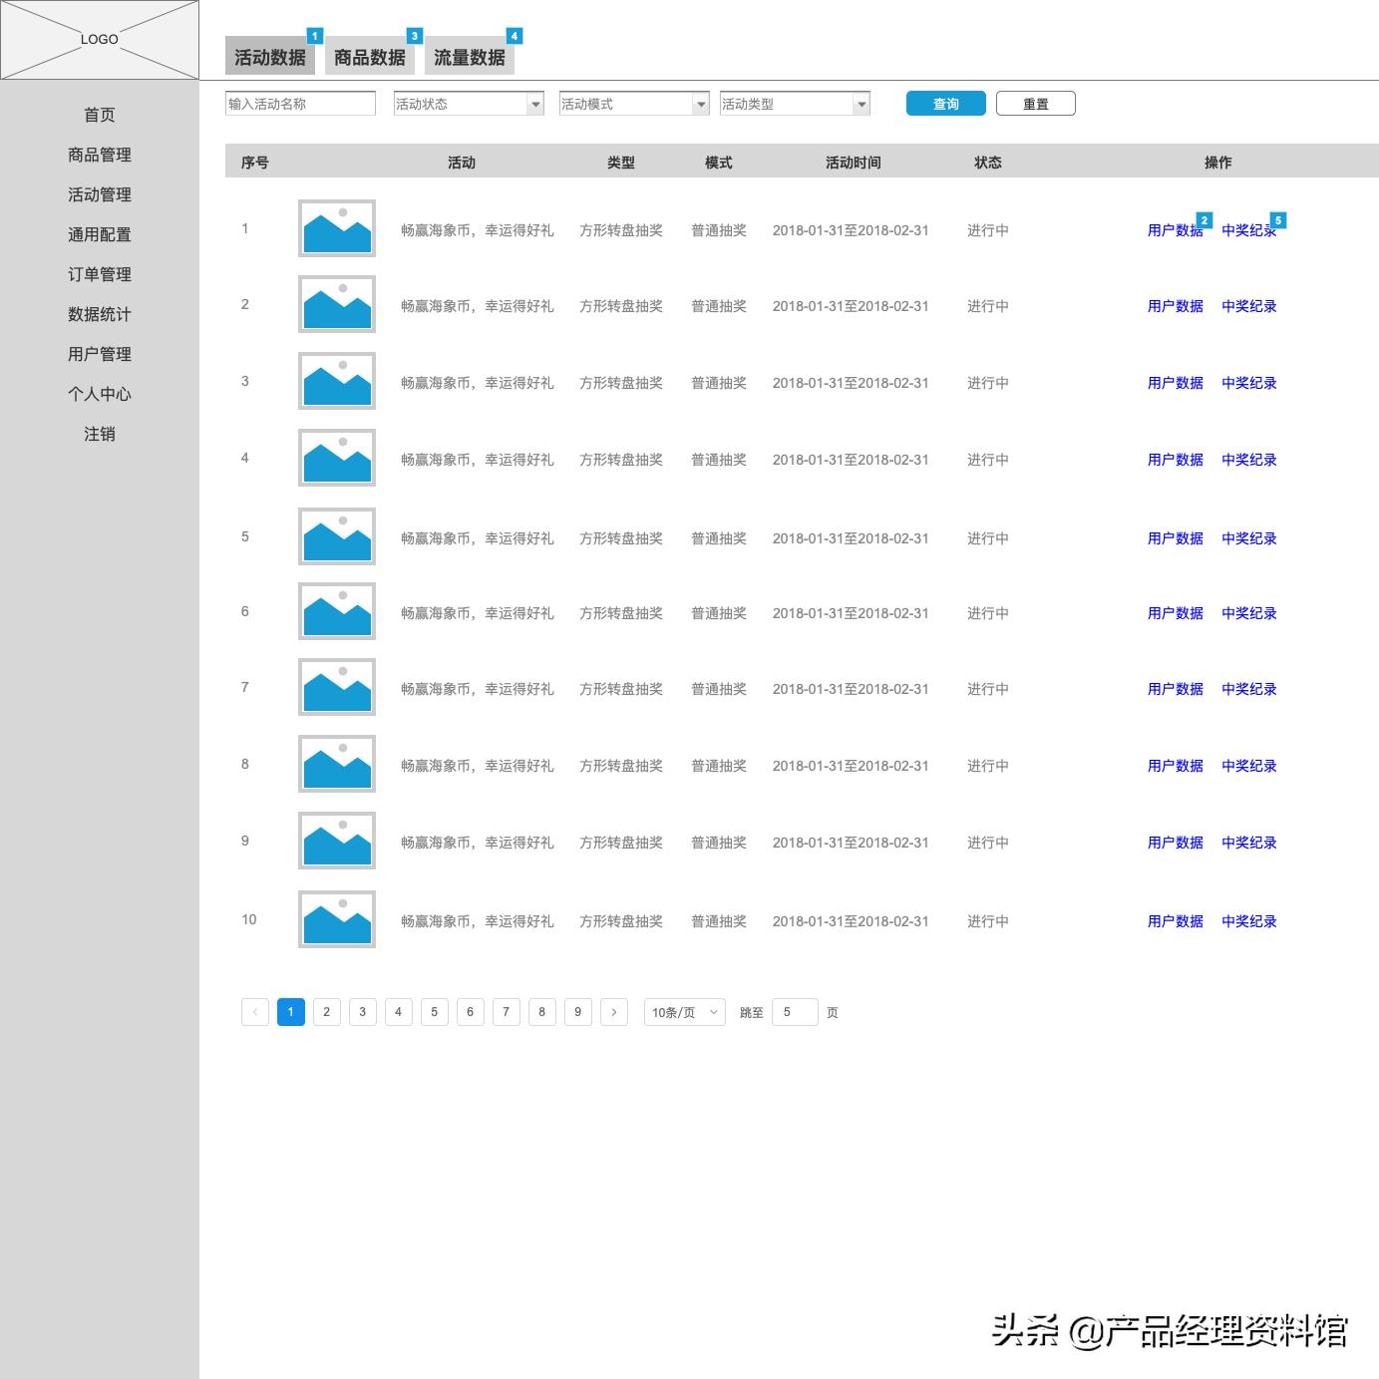The width and height of the screenshot is (1379, 1379).
Task: Open 中奖纪录 link on the third row
Action: point(1247,383)
